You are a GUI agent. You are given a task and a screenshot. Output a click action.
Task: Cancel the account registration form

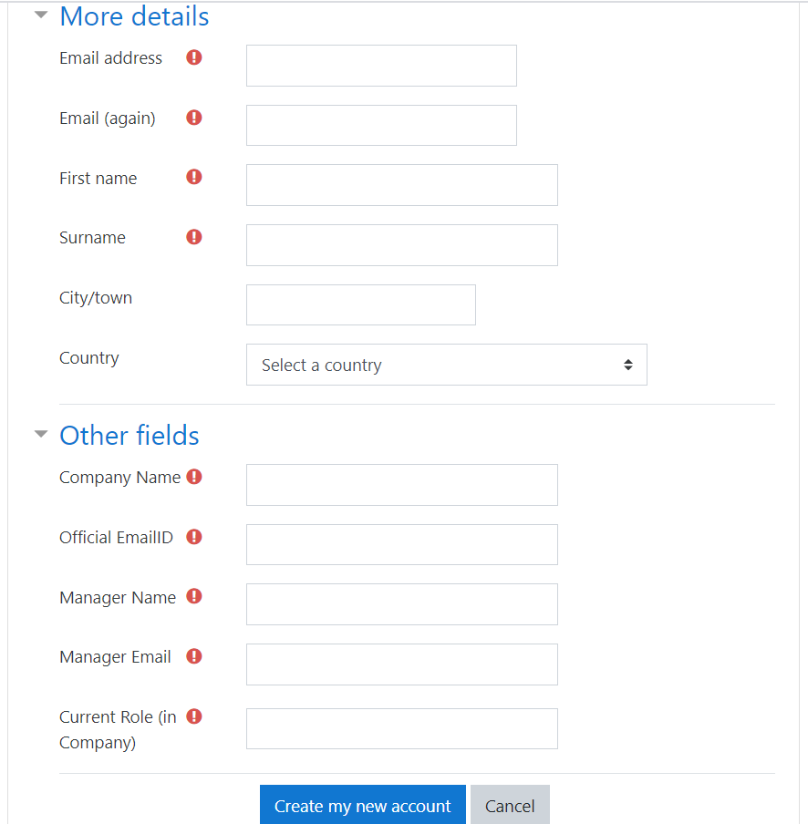[x=510, y=806]
